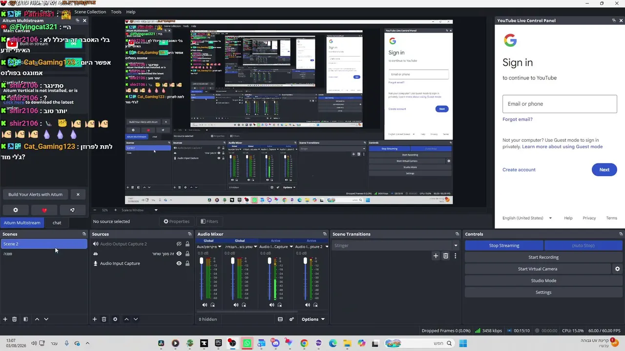The width and height of the screenshot is (625, 351).
Task: Open the Aitum dock settings gear
Action: click(16, 210)
